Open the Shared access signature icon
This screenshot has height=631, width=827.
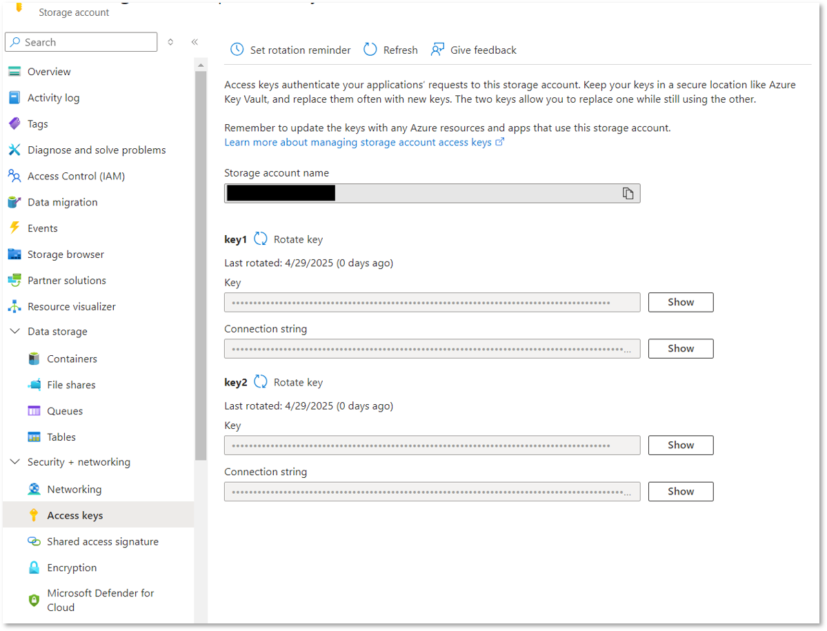[34, 541]
